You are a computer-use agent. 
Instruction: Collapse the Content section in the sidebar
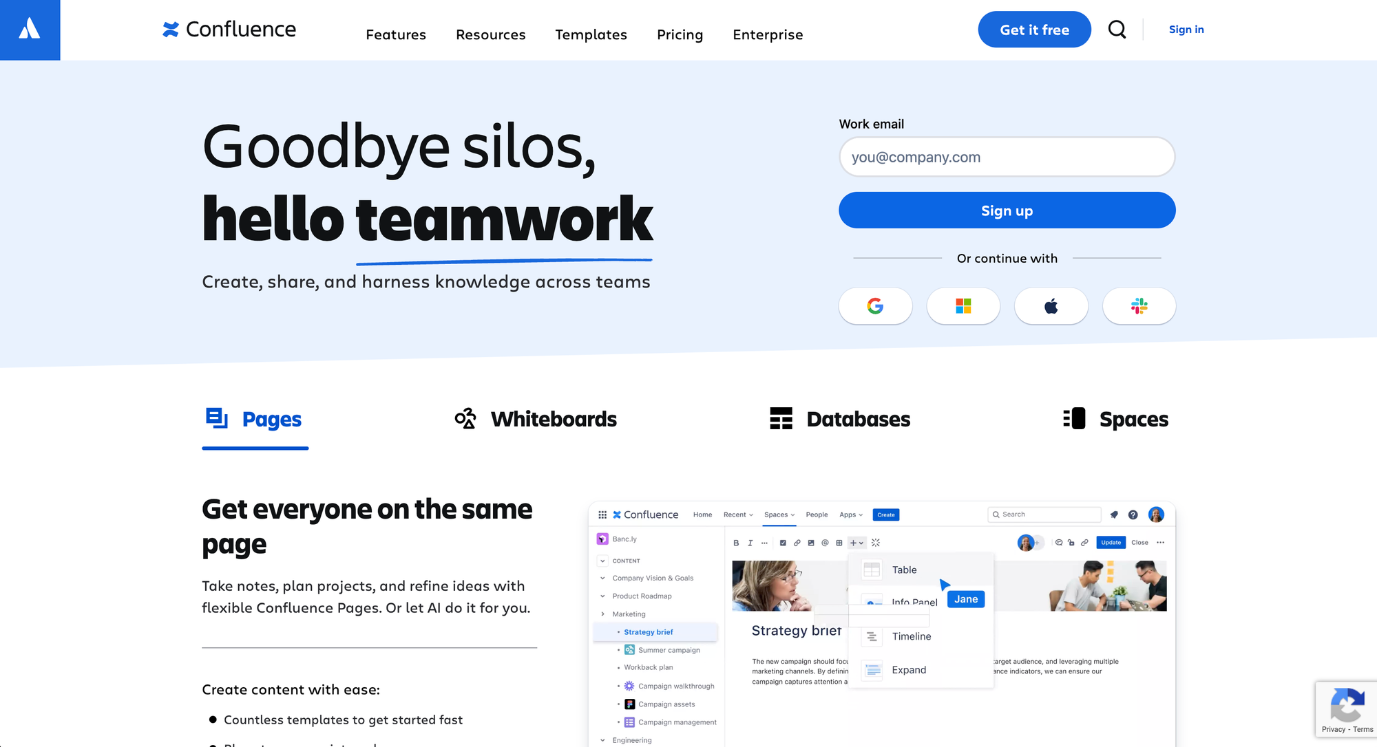click(602, 561)
